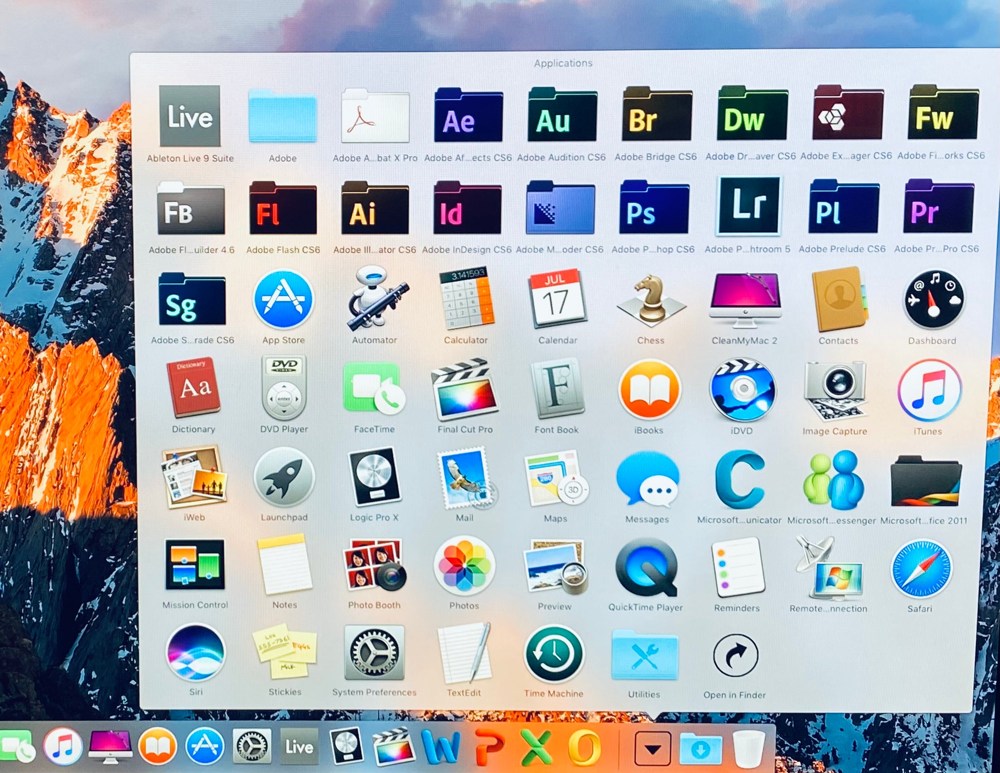Open CleanMyMac 2 in Applications grid
Viewport: 1000px width, 773px height.
point(745,300)
